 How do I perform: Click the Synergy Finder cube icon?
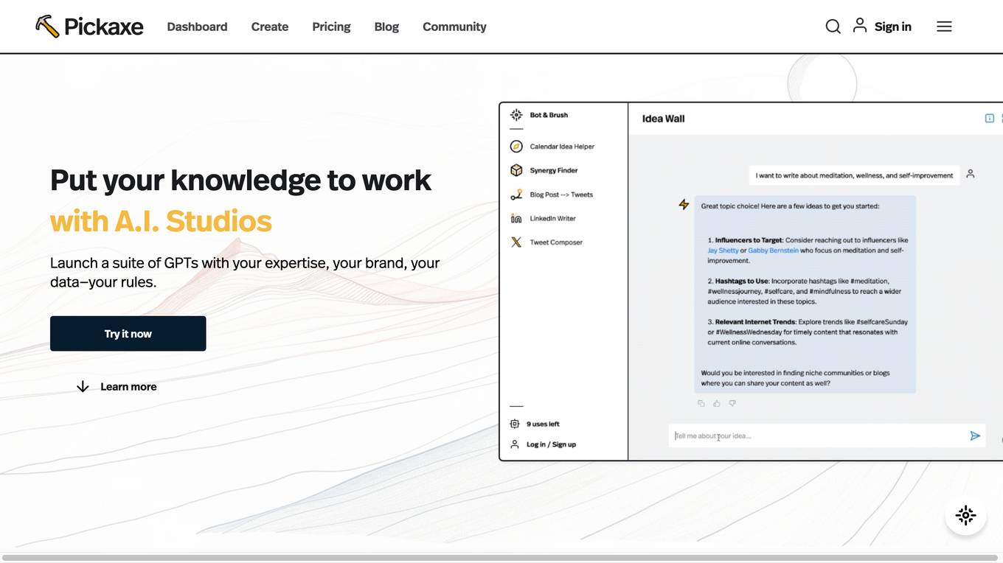pos(516,170)
